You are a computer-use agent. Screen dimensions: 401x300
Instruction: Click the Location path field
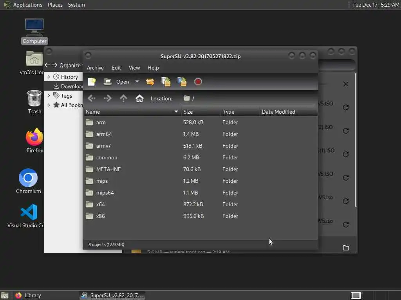248,98
